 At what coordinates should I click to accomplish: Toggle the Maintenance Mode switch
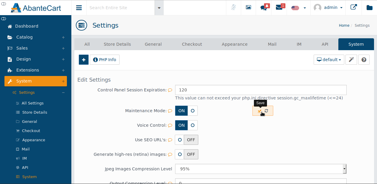(x=186, y=111)
